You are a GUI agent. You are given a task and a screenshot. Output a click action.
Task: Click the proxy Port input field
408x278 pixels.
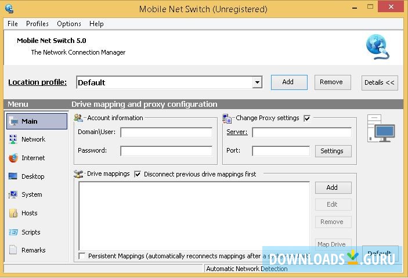281,151
